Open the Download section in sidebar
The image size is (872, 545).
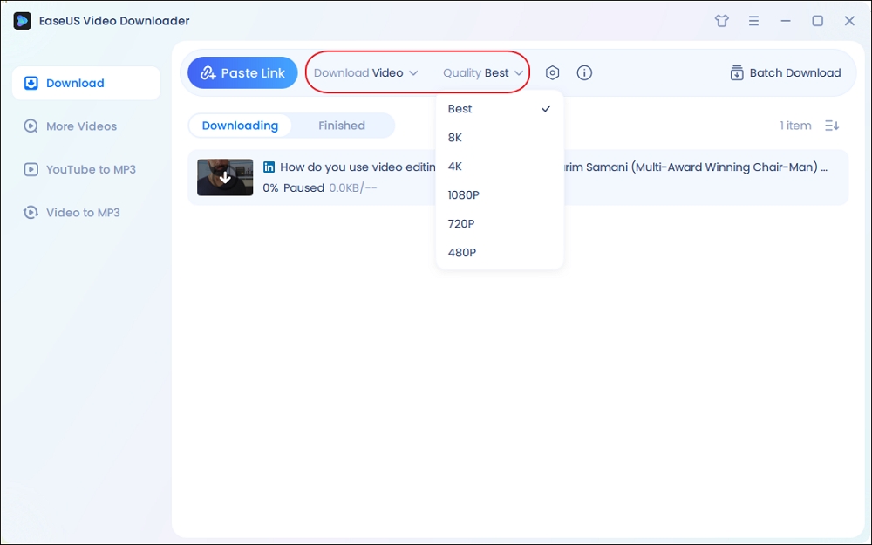point(86,83)
